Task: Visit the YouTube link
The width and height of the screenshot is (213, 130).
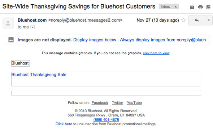Action: click(x=134, y=103)
